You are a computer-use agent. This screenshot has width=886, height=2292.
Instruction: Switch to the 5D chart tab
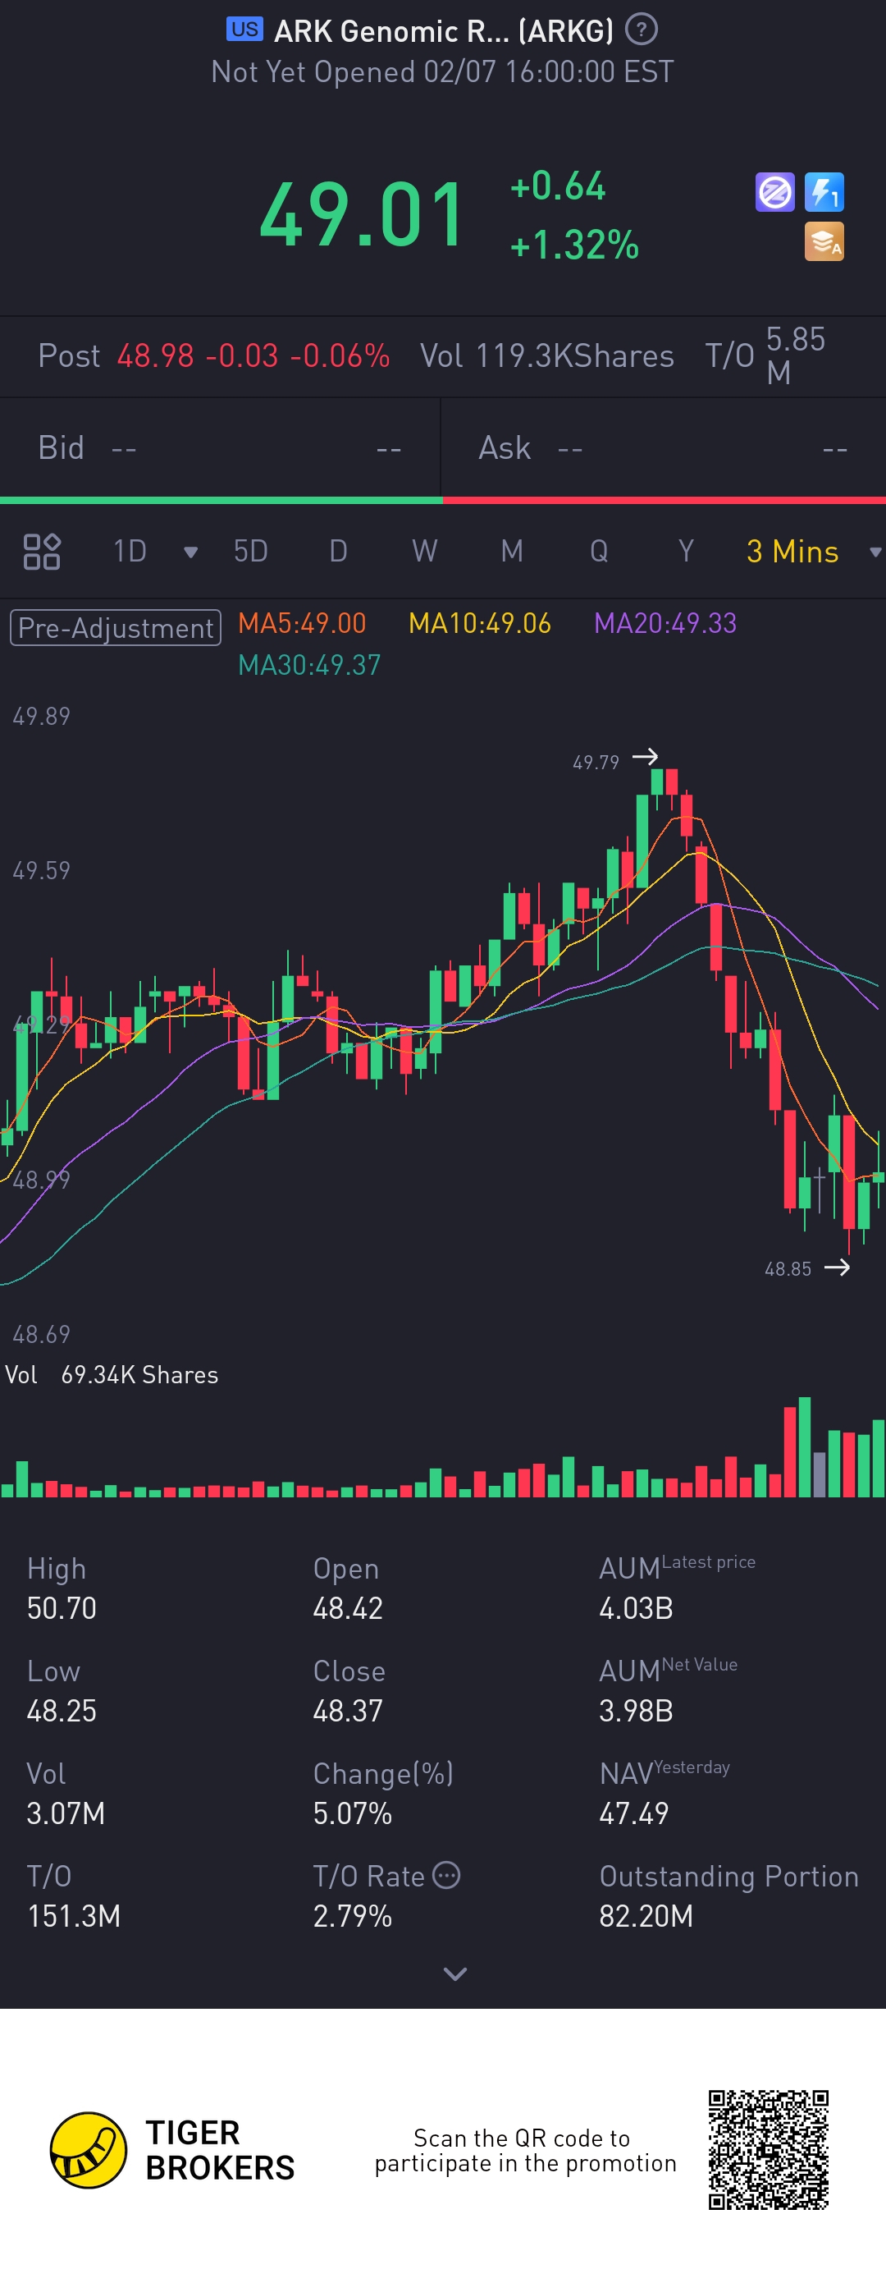[x=251, y=552]
